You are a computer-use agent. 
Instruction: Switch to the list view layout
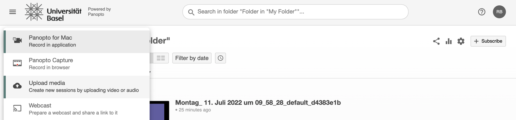tap(161, 58)
